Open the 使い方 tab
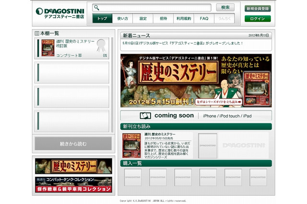Image resolution: width=307 pixels, height=204 pixels. pyautogui.click(x=123, y=18)
